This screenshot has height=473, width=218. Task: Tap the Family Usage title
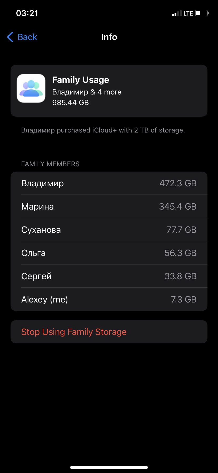click(x=81, y=80)
